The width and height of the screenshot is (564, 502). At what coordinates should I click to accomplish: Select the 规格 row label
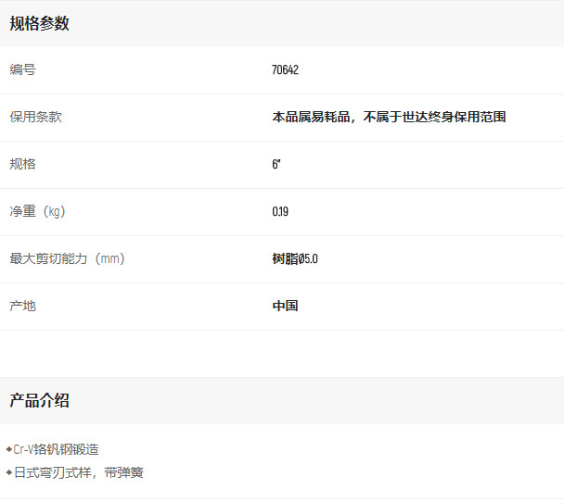pos(23,164)
